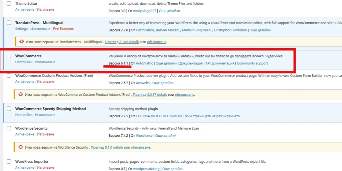The width and height of the screenshot is (342, 171).
Task: Click the Speedy shipping method plugin description
Action: click(x=133, y=109)
